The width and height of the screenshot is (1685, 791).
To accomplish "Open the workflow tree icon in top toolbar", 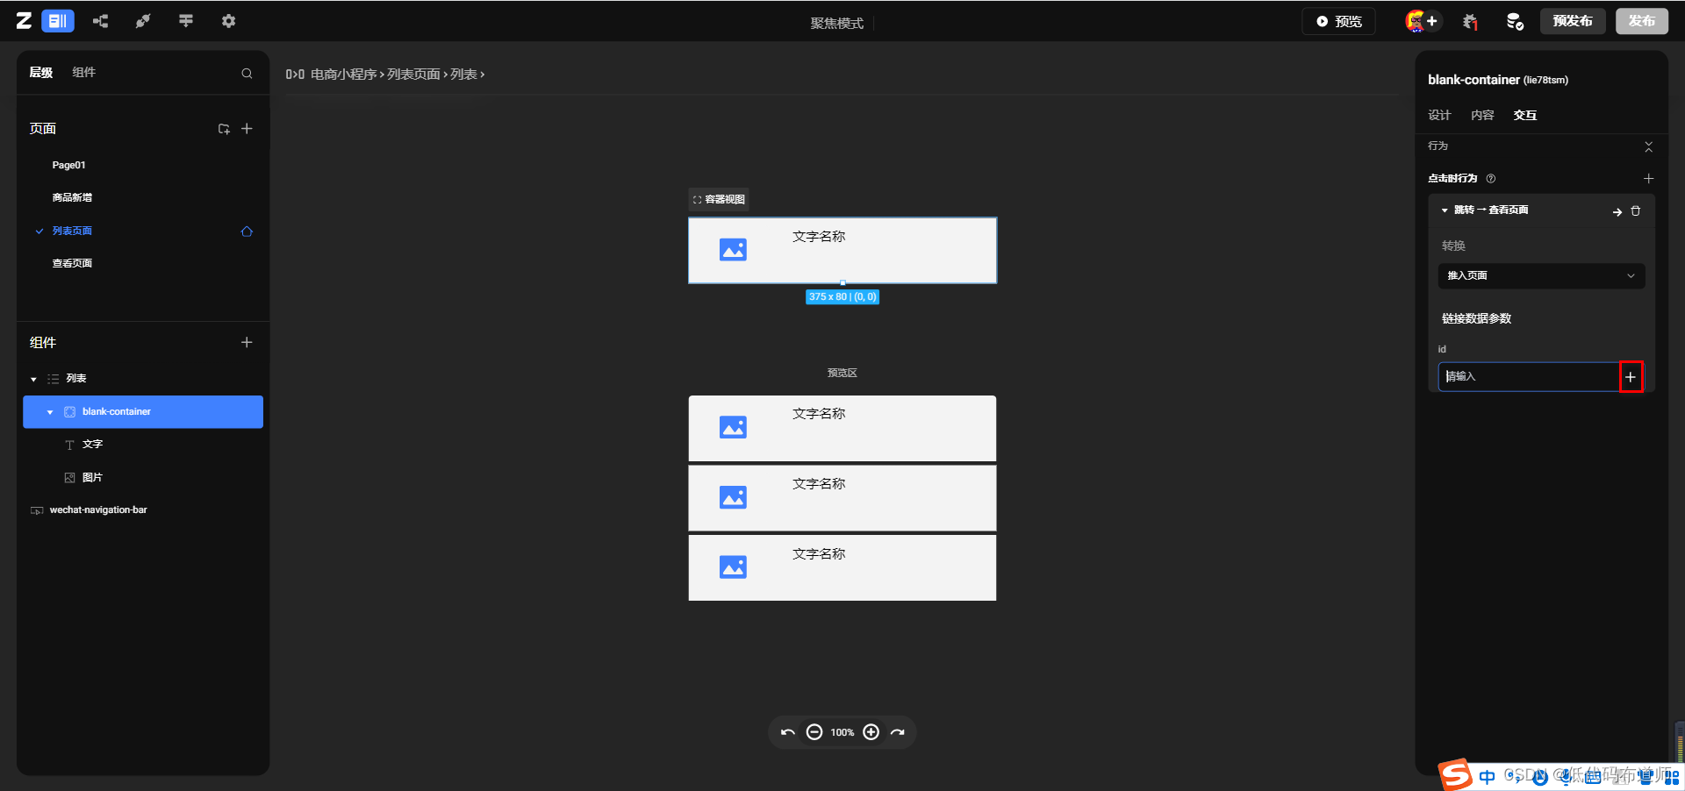I will point(101,21).
